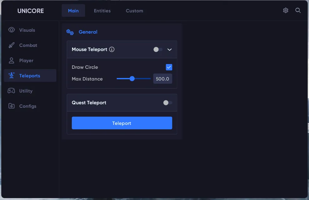309x200 pixels.
Task: Click the Player person icon
Action: click(12, 61)
